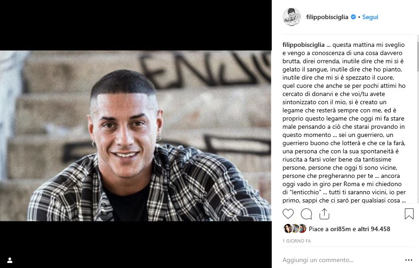Save the post with bookmark icon
The width and height of the screenshot is (419, 268).
pyautogui.click(x=409, y=214)
